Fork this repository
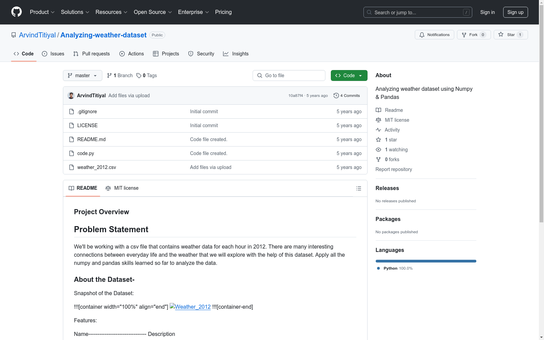Image resolution: width=544 pixels, height=340 pixels. coord(474,35)
